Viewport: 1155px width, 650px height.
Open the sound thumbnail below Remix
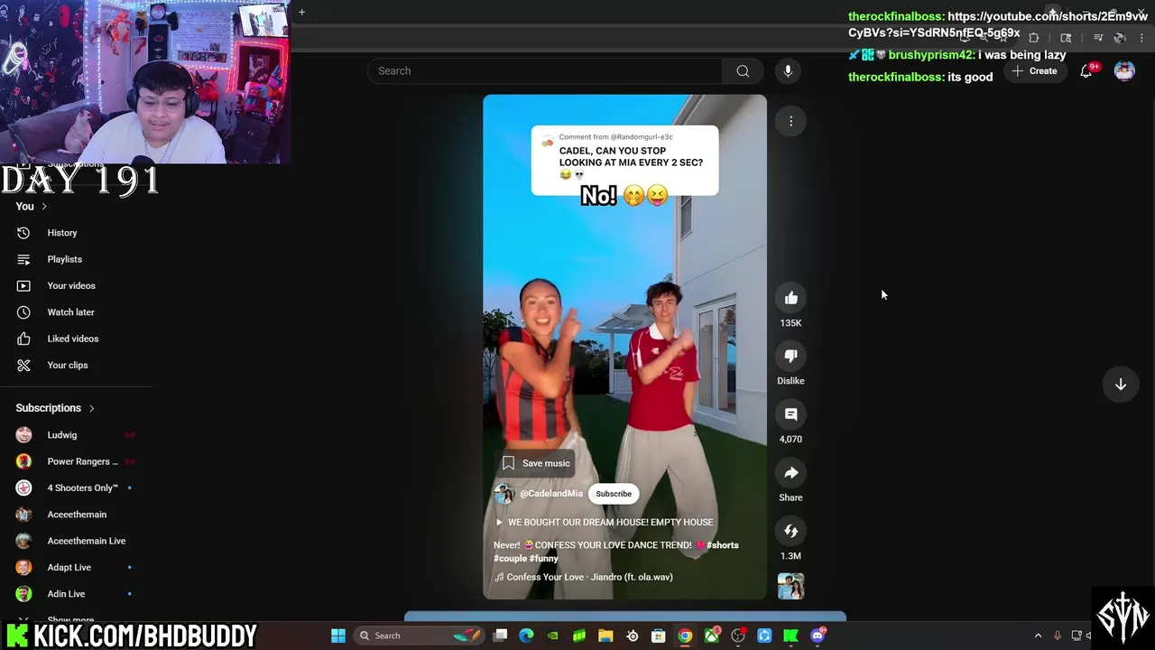coord(790,586)
